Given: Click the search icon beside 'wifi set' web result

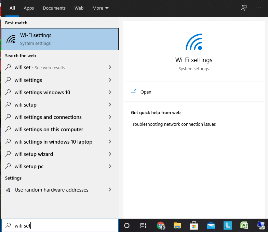Looking at the screenshot, I should [8, 67].
